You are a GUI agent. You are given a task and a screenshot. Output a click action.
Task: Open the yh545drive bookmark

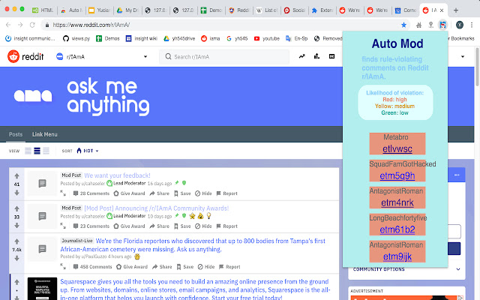(179, 38)
